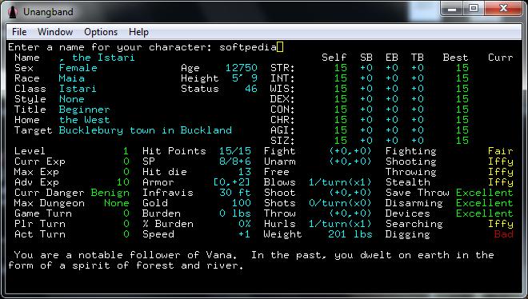Open the Options menu
Viewport: 528px width, 299px height.
[x=101, y=32]
